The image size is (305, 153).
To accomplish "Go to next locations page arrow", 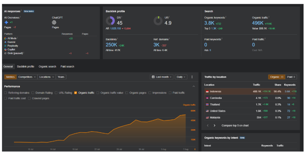I will click(x=214, y=125).
